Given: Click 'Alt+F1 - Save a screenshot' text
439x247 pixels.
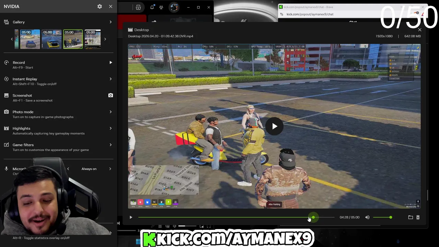Looking at the screenshot, I should click(x=33, y=101).
